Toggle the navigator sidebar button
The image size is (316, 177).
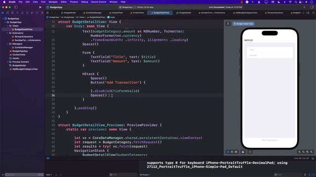(16, 7)
